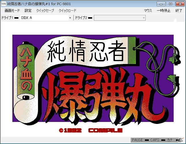The width and height of the screenshot is (186, 144).
Task: Click the EGG application icon in title bar
Action: (4, 4)
